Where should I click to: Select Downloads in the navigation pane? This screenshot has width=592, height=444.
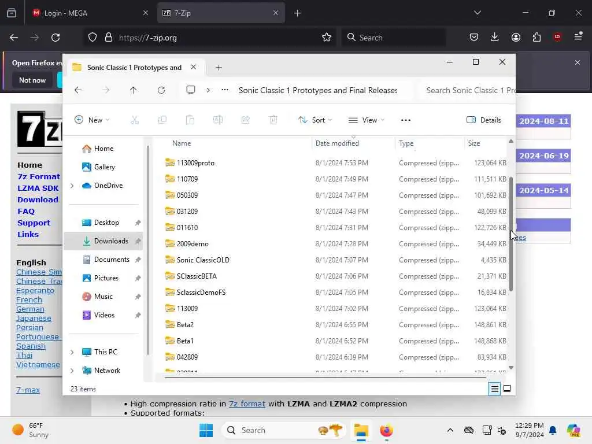pyautogui.click(x=103, y=241)
